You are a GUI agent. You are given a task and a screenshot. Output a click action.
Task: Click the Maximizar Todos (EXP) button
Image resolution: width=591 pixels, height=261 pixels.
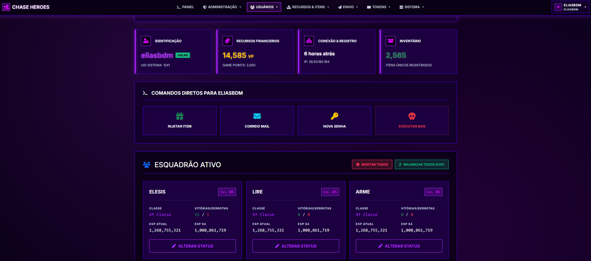pos(422,165)
